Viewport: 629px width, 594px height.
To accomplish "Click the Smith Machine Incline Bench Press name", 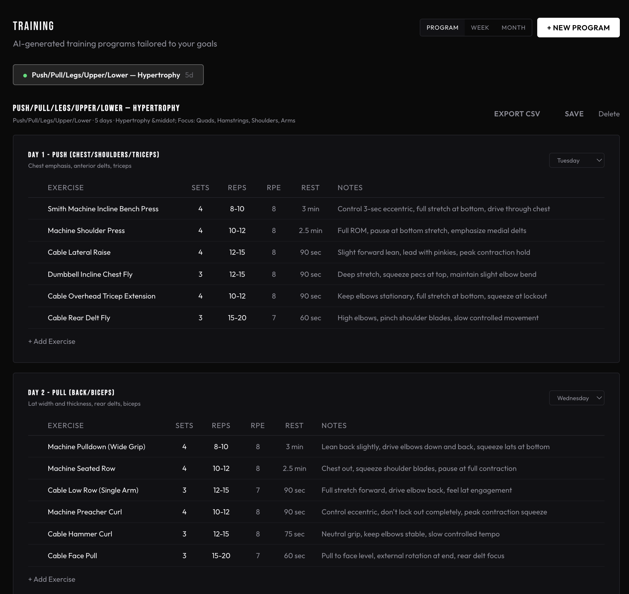I will tap(103, 209).
